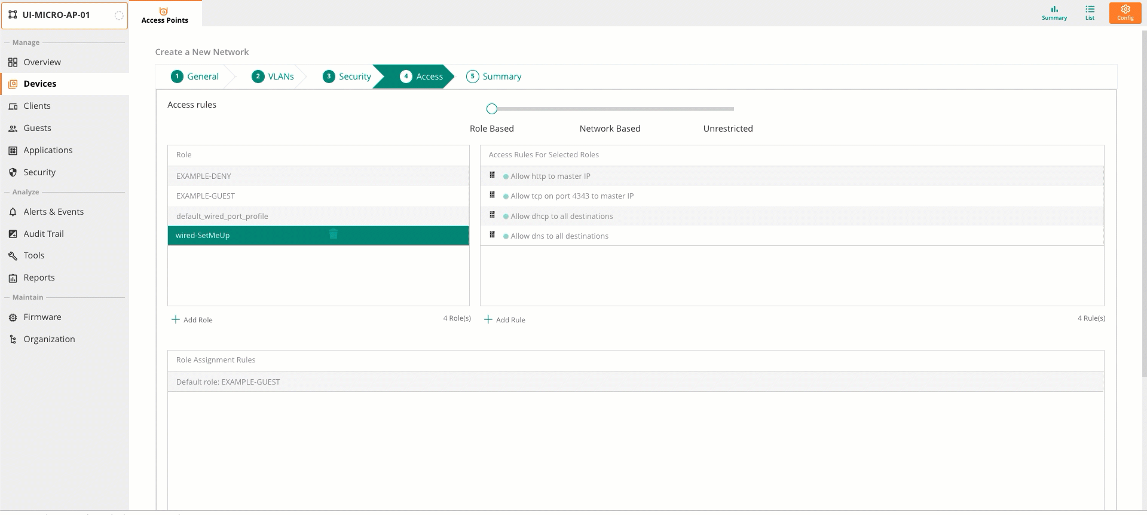
Task: Go to the General wizard step
Action: [195, 77]
